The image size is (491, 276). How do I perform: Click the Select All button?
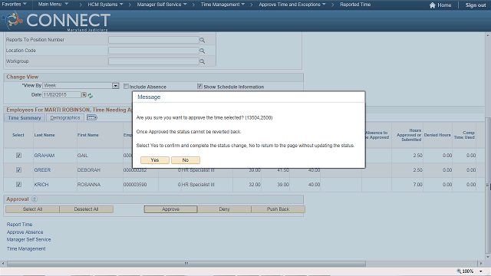[32, 209]
